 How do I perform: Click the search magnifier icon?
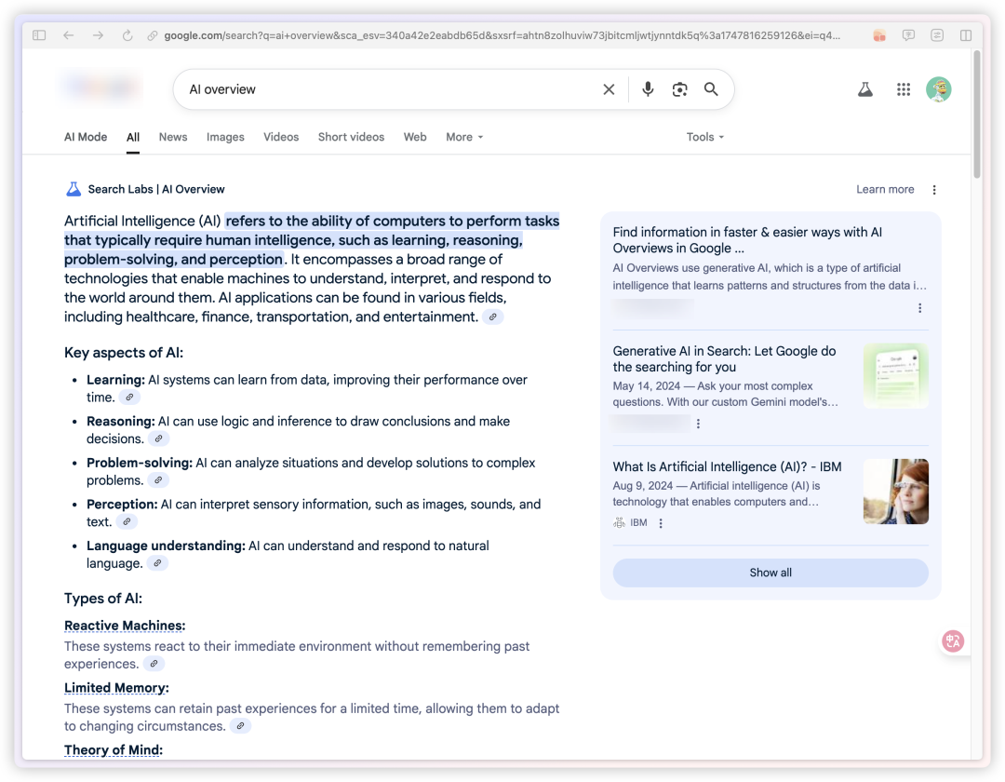tap(711, 88)
